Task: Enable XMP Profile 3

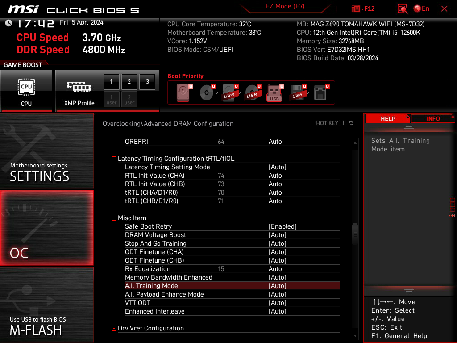Action: click(147, 82)
